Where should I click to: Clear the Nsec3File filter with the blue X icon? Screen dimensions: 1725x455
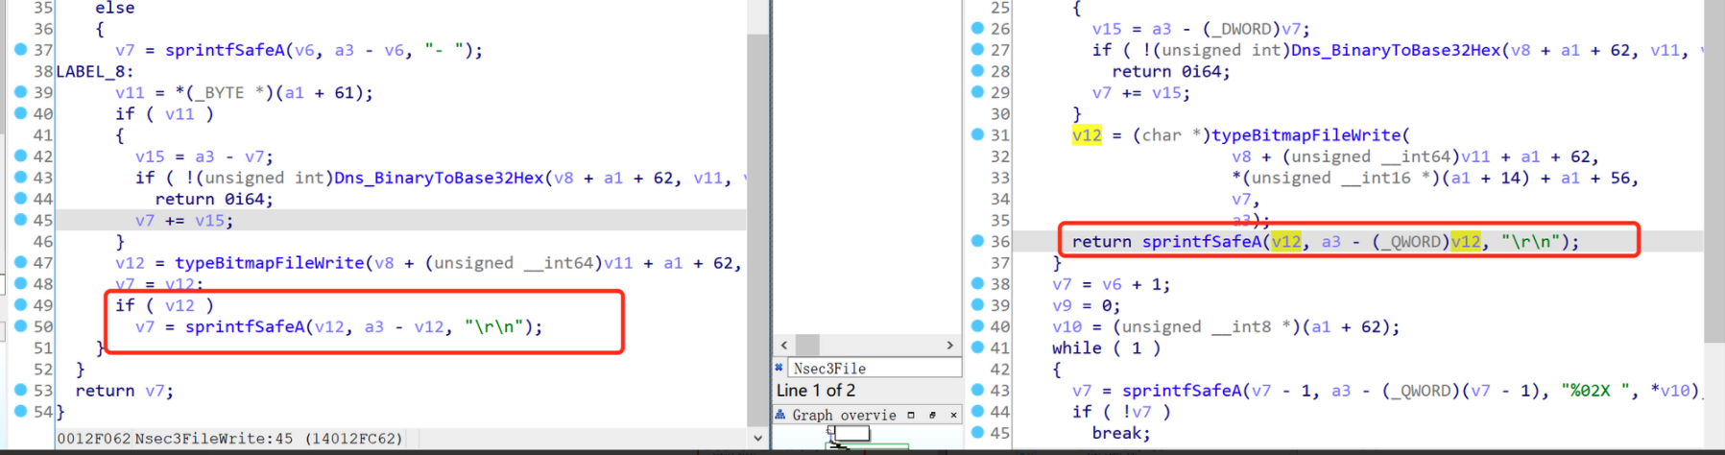pos(779,368)
